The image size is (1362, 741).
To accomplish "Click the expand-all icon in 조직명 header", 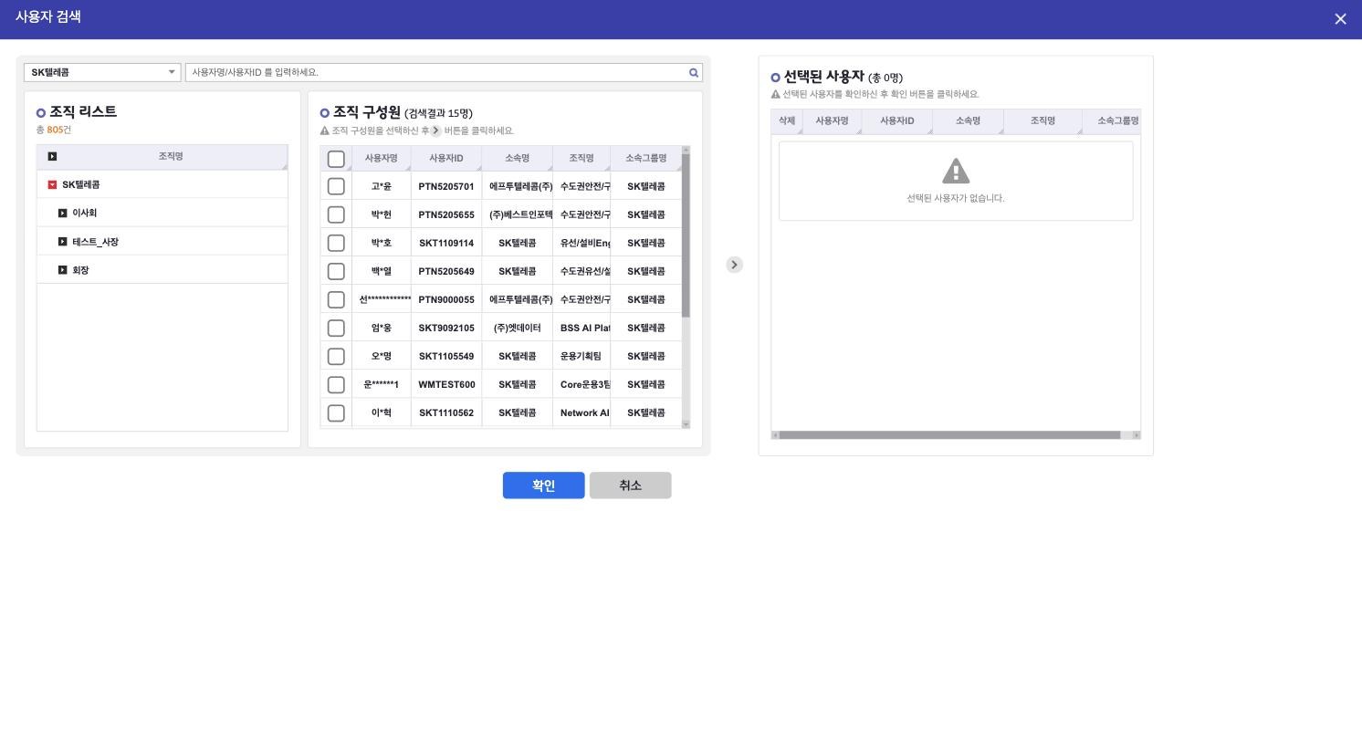I will point(52,157).
